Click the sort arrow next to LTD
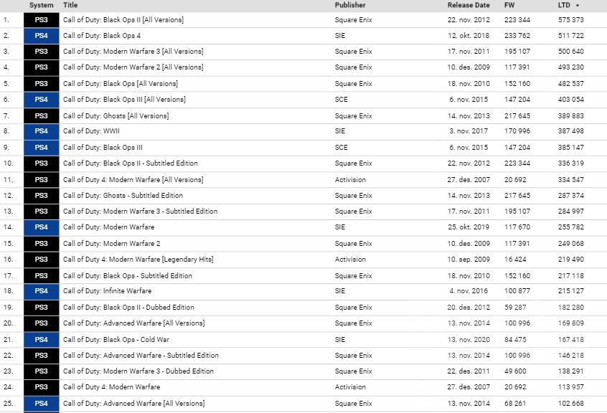Viewport: 607px width, 413px height. [578, 5]
